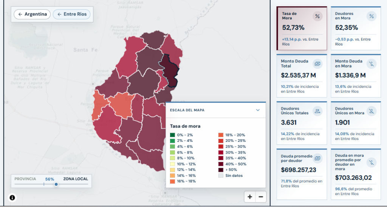Click the crossed person icon on Deudores Únicos en Mora
The image size is (387, 207).
point(372,111)
